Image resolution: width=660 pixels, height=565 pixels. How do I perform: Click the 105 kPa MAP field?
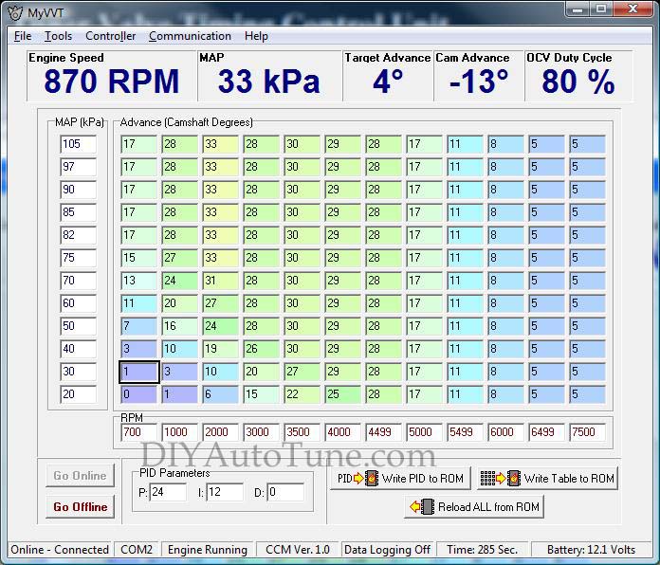pyautogui.click(x=78, y=144)
